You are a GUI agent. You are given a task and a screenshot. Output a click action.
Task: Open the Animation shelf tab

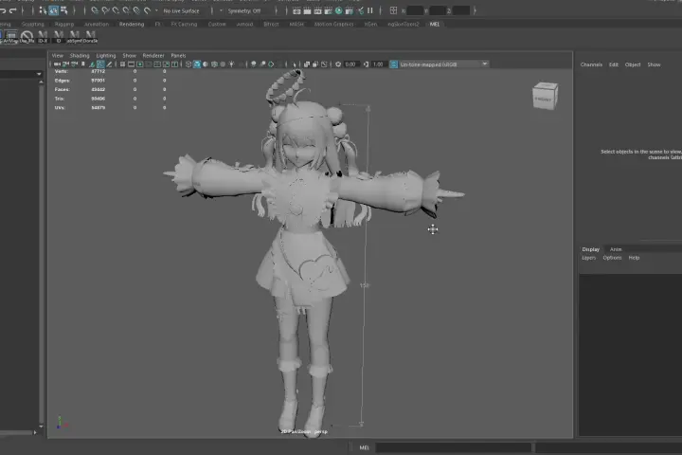pyautogui.click(x=96, y=24)
